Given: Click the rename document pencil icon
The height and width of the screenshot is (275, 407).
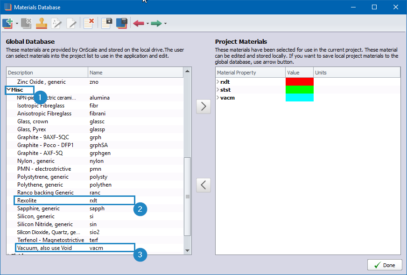Looking at the screenshot, I should (x=56, y=23).
